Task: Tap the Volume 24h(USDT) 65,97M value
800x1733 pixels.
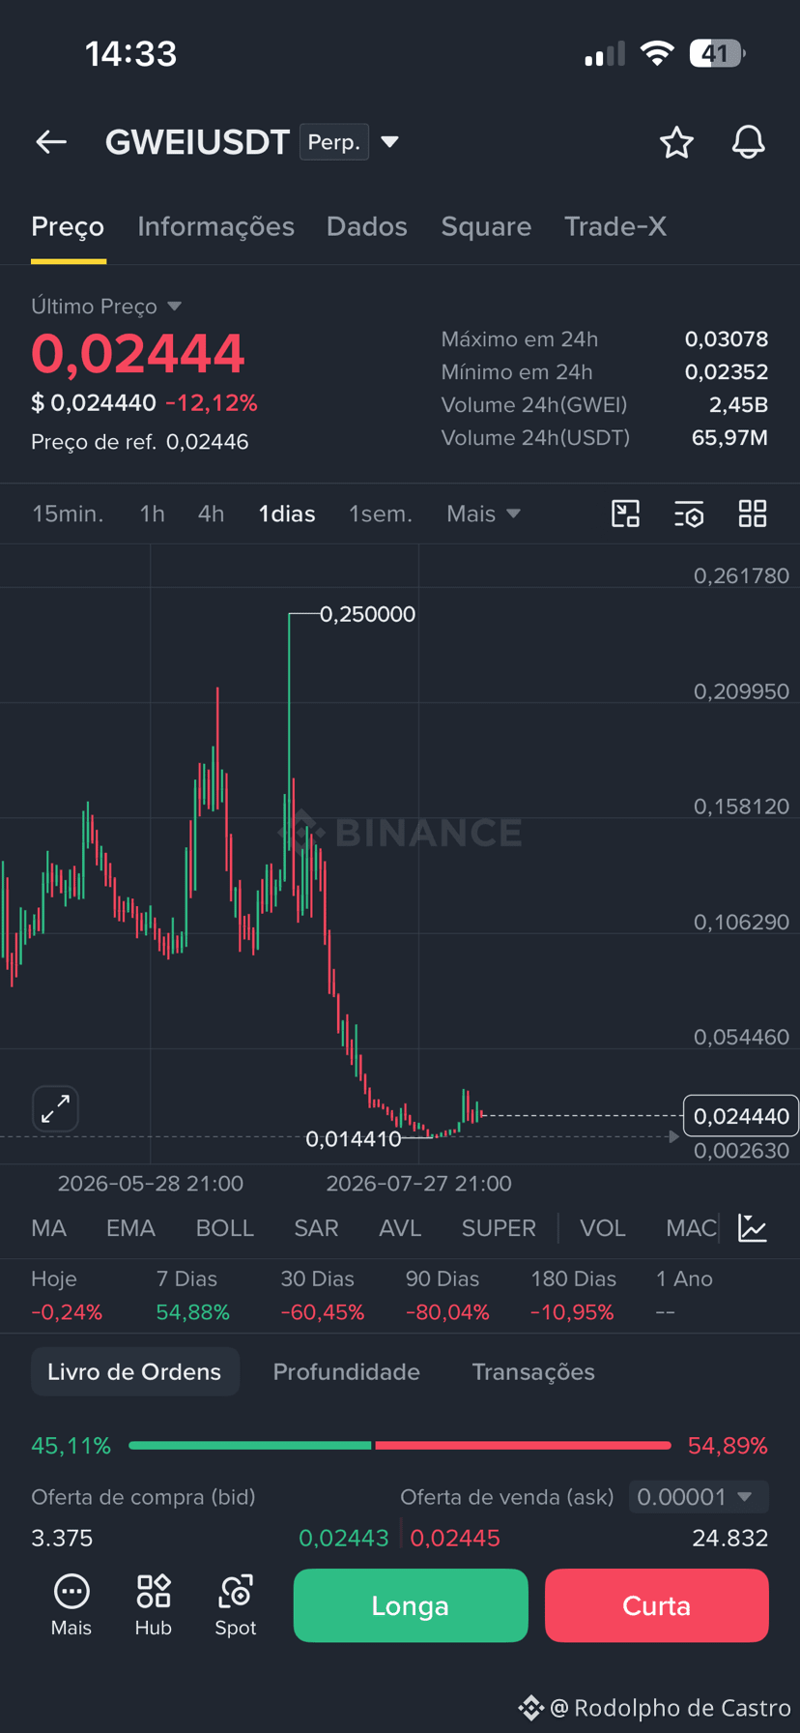Action: coord(729,438)
